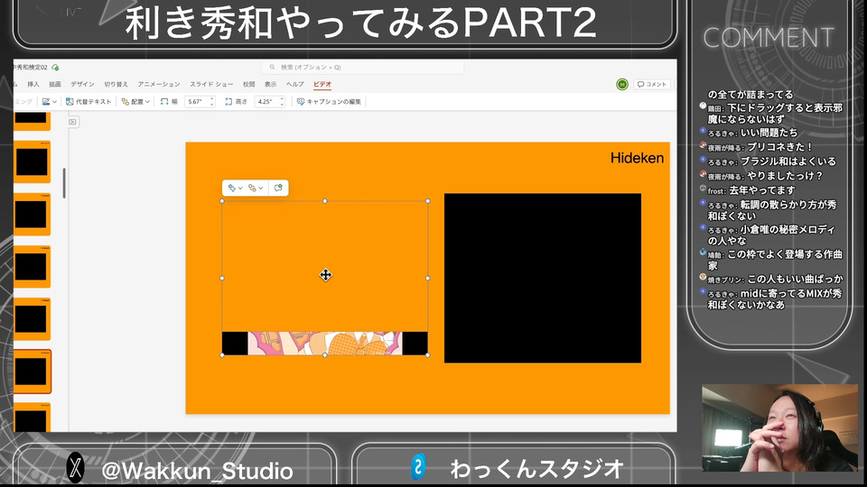
Task: Click the @Wakkun_Studio handle text
Action: click(197, 471)
